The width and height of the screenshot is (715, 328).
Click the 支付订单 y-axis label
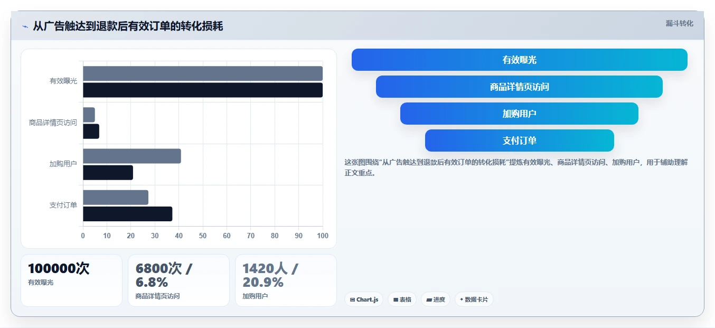[63, 205]
